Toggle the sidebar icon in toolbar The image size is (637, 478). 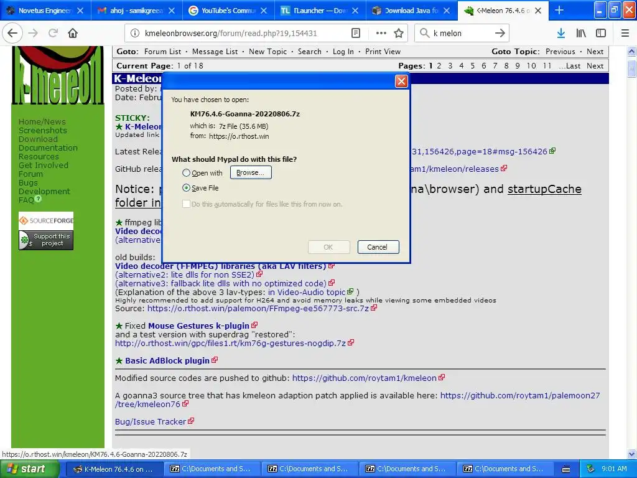coord(601,33)
